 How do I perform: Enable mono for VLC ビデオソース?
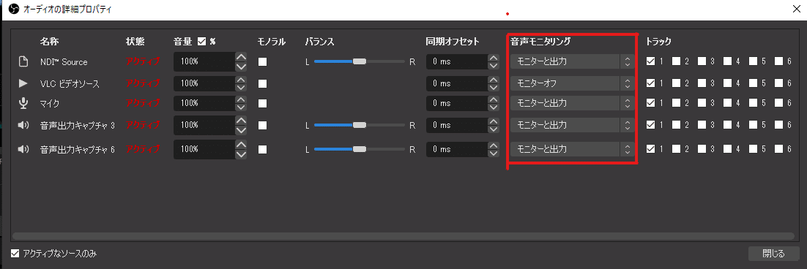(262, 83)
